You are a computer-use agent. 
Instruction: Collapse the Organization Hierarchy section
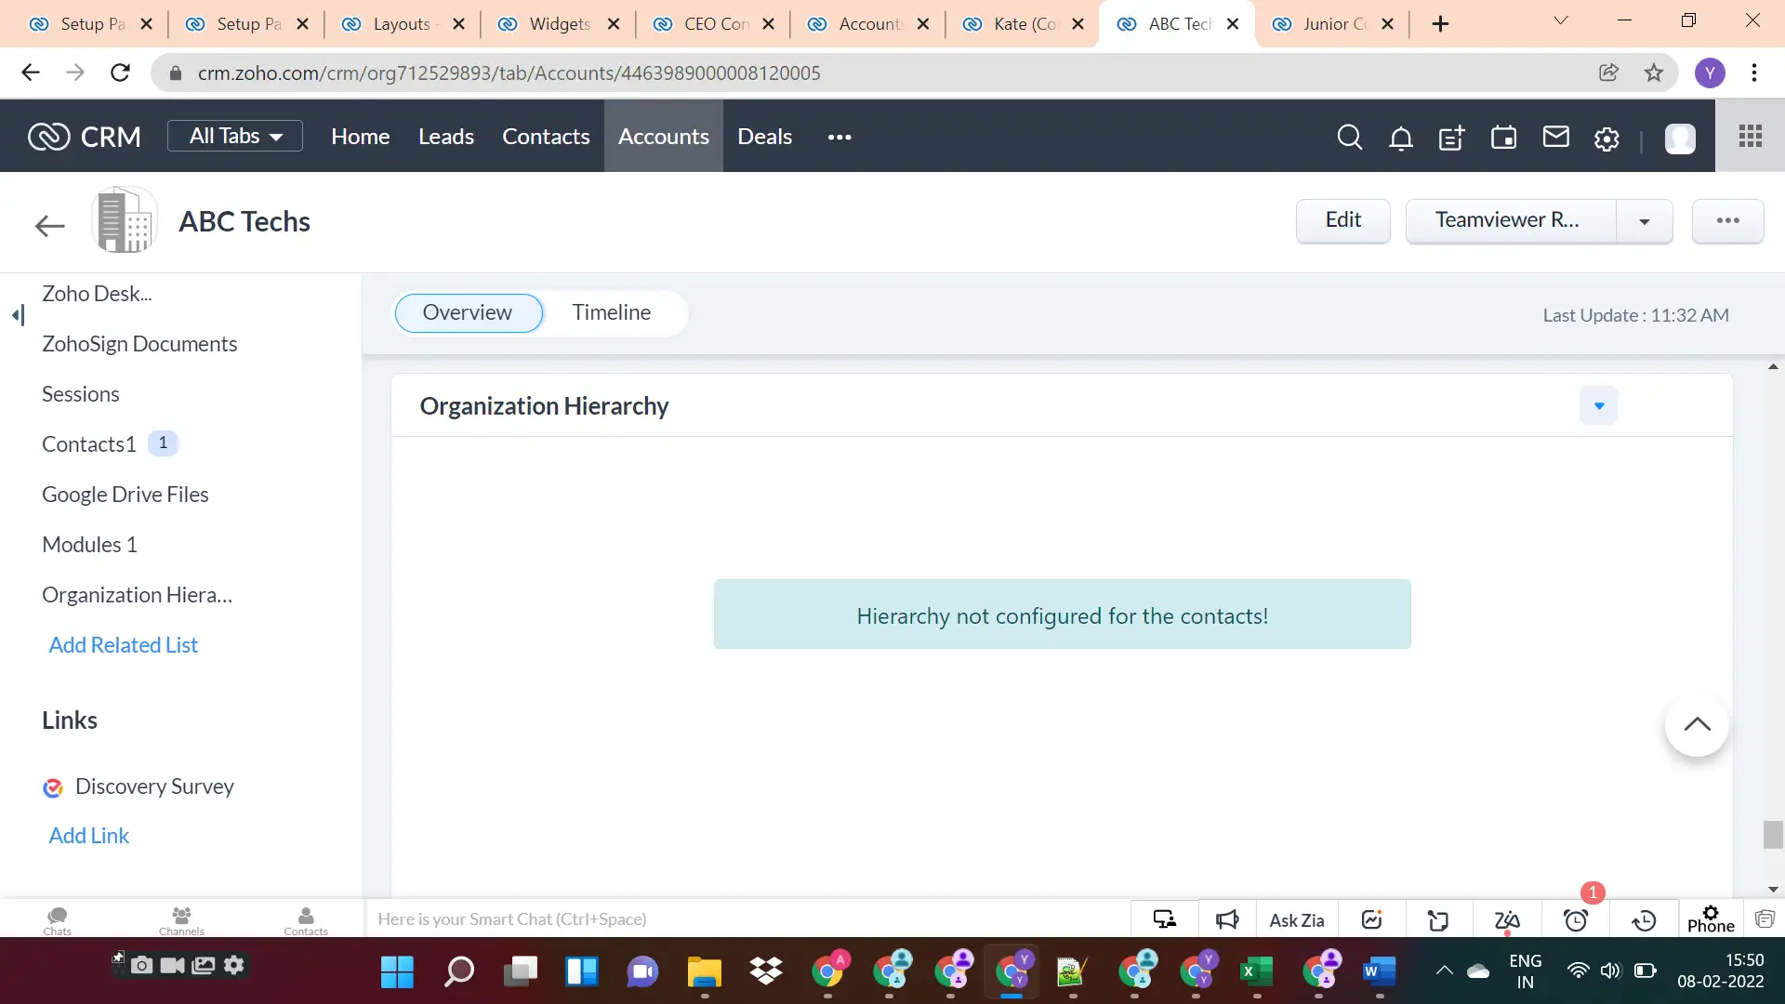click(1598, 405)
